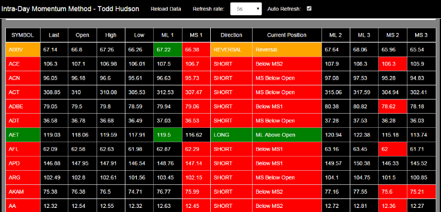Select the ADT symbol cell
Viewport: 441px width, 212px height.
point(23,121)
